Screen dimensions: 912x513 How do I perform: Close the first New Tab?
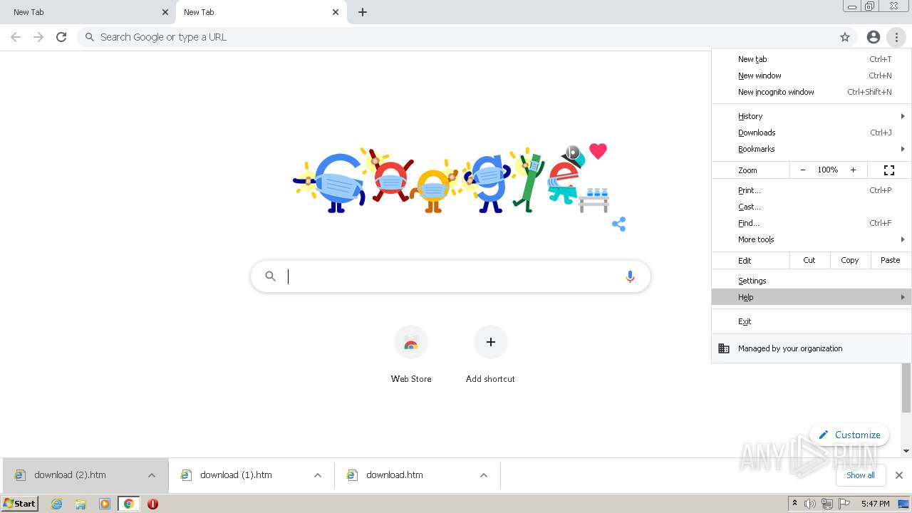[165, 12]
